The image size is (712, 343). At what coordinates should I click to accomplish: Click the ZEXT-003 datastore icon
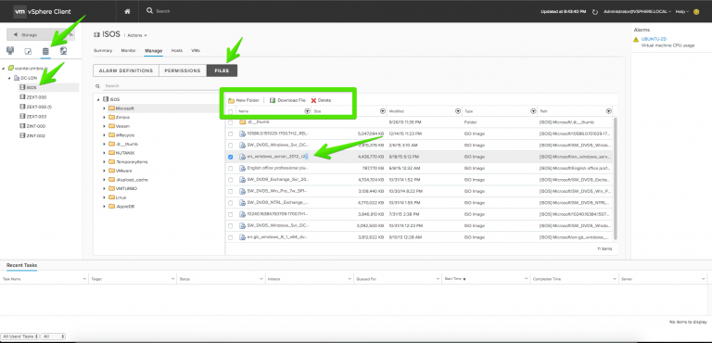22,117
